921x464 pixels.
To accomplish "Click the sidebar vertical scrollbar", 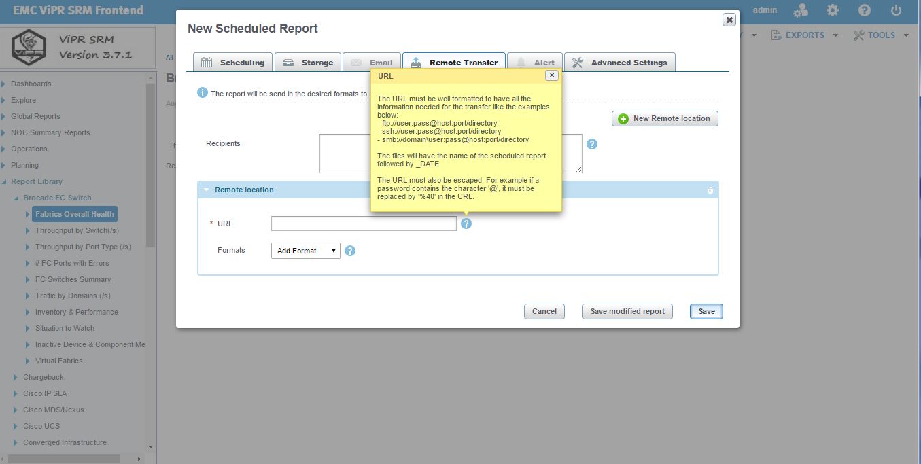I will point(151,165).
